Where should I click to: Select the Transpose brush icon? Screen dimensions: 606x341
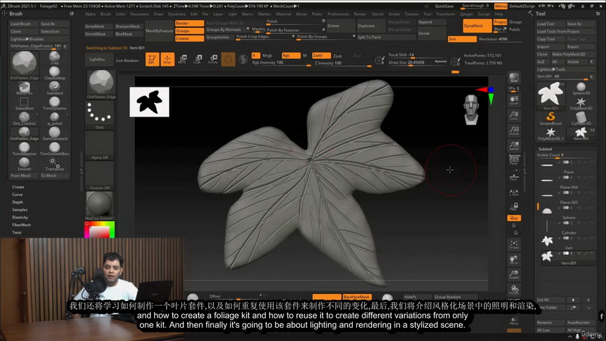point(55,164)
